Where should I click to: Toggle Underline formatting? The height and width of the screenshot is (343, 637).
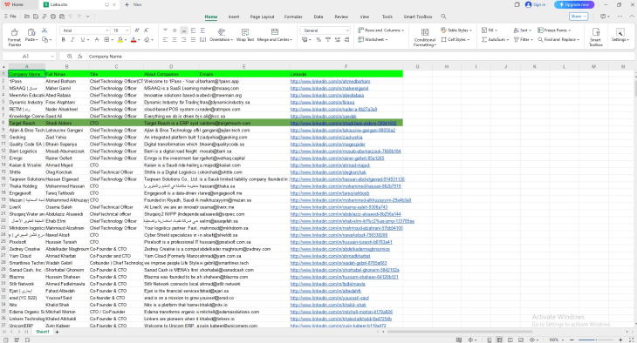point(83,40)
